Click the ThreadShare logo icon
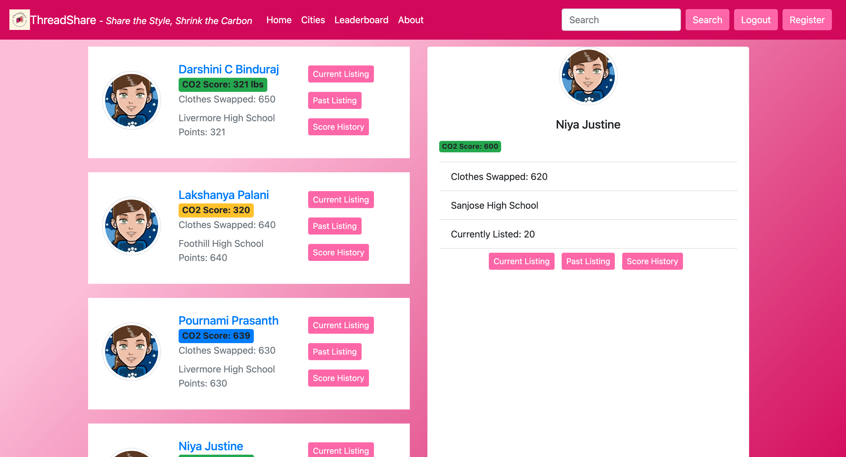 [x=19, y=20]
